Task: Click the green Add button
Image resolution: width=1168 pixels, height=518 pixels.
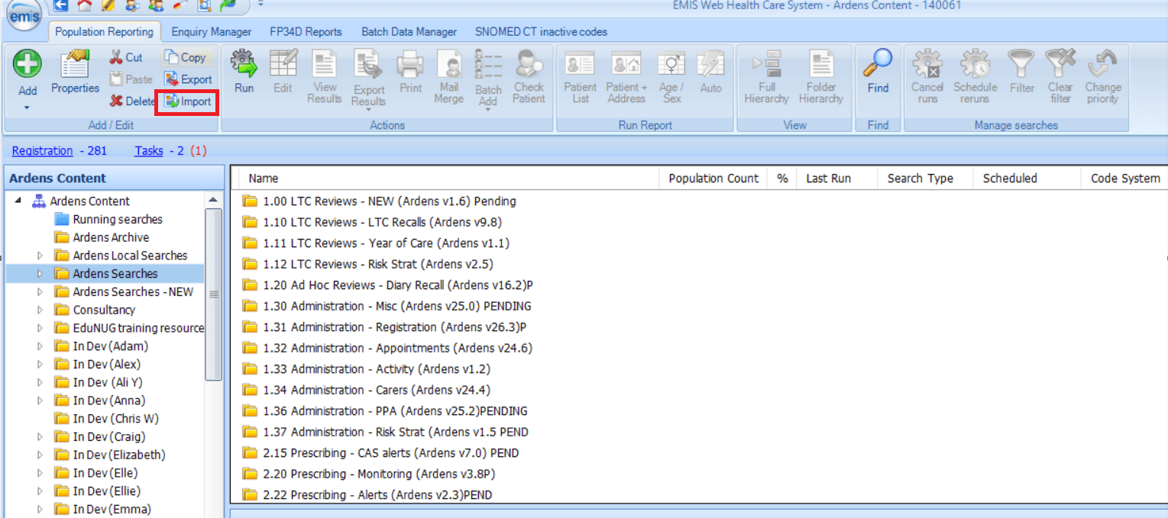Action: tap(28, 64)
